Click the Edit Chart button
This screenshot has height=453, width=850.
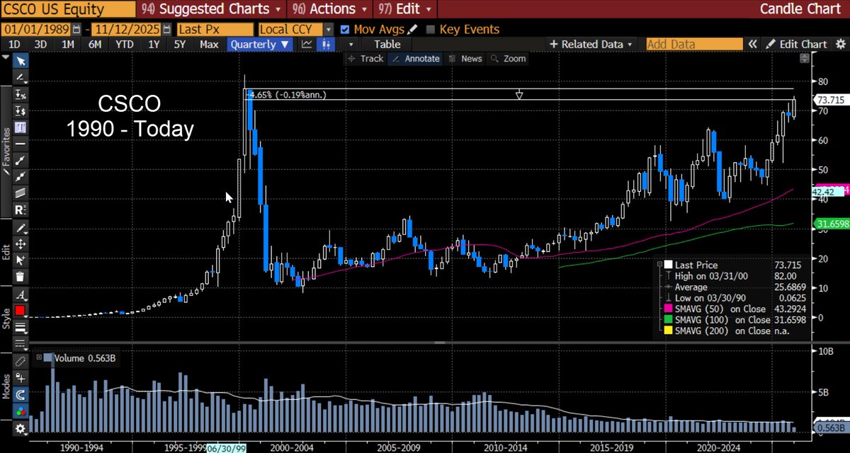coord(803,44)
